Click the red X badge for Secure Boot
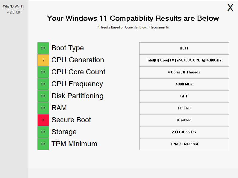 [43, 120]
